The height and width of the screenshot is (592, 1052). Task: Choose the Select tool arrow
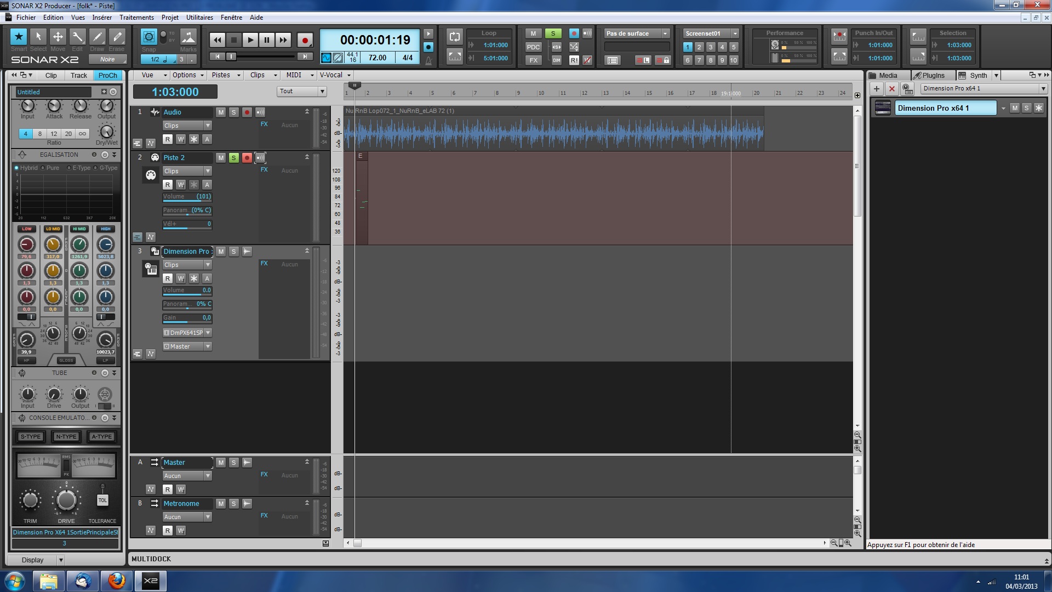click(38, 37)
